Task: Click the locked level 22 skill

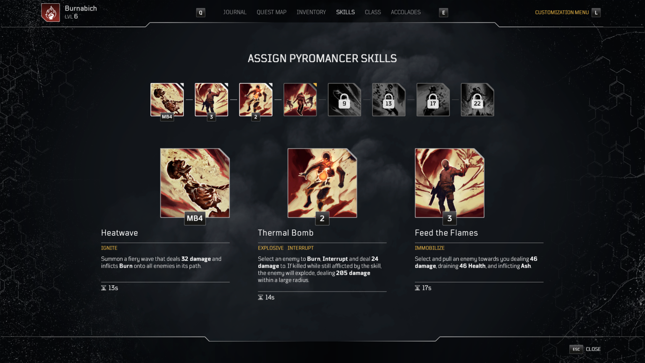Action: [x=477, y=100]
